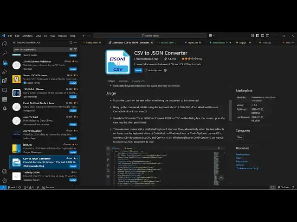Viewport: 297px width, 222px height.
Task: Click the canvas-done command center search
Action: coord(150,36)
